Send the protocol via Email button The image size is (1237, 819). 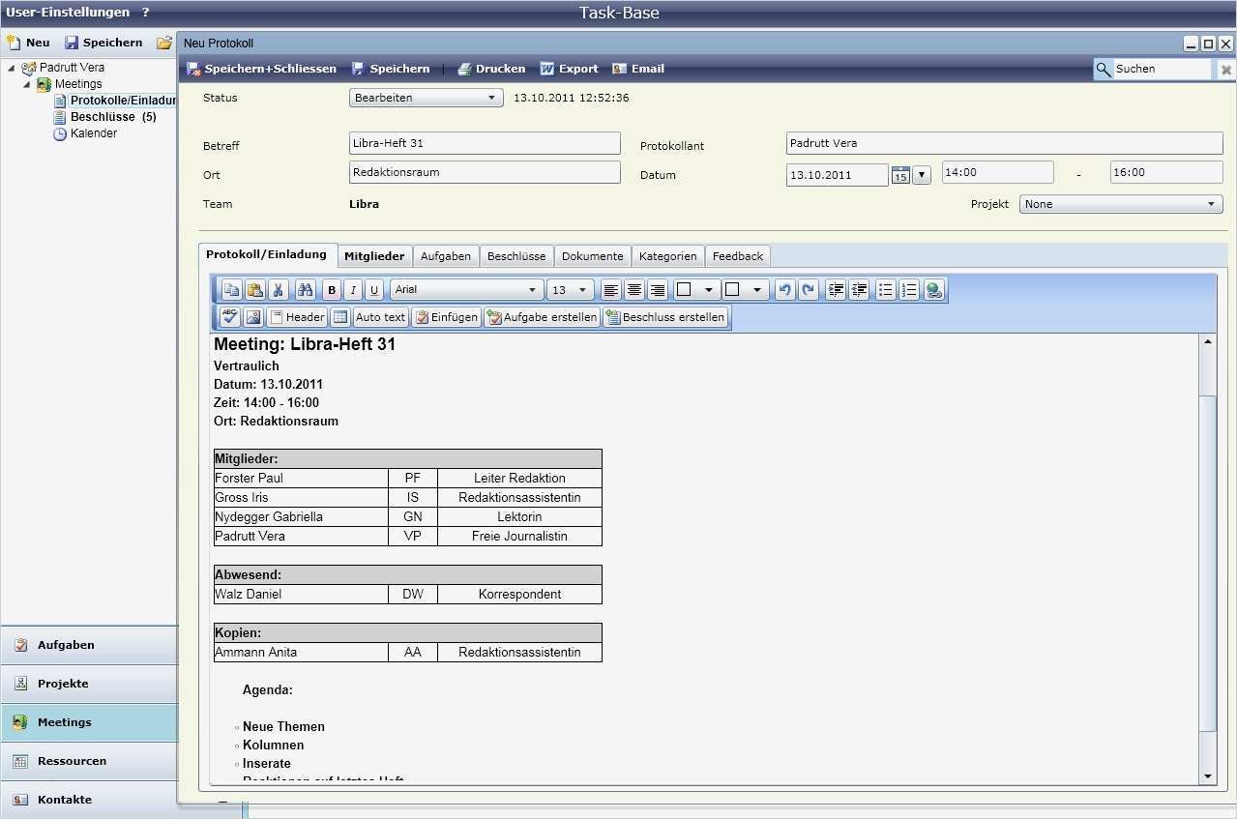coord(638,69)
